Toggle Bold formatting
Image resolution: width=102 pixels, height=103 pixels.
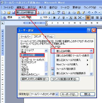tap(54, 18)
